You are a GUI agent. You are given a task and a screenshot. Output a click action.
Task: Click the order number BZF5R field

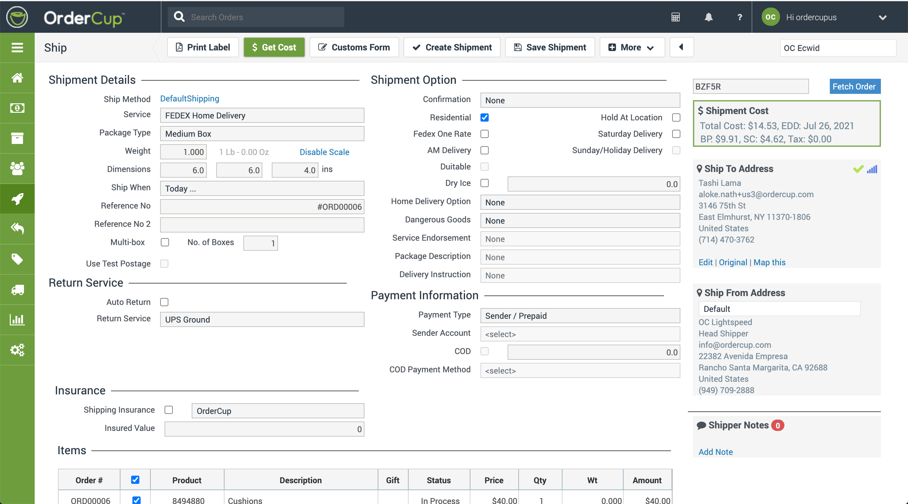(x=750, y=86)
